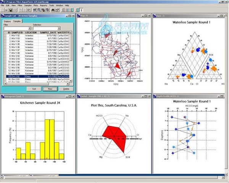Click the Print toolbar icon
This screenshot has height=183, width=229.
click(15, 10)
